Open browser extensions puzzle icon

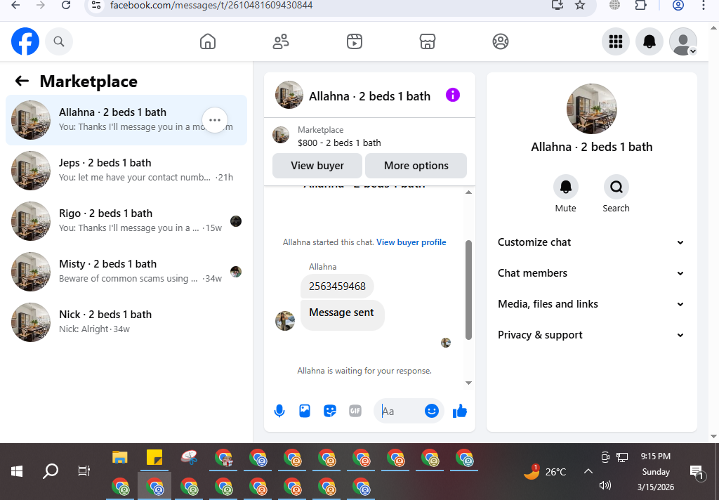coord(640,5)
